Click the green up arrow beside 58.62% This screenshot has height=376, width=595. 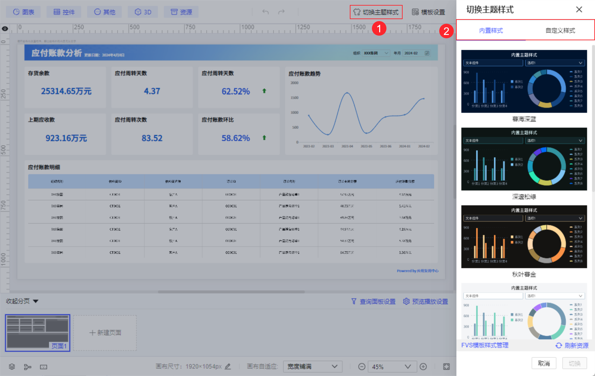click(264, 138)
